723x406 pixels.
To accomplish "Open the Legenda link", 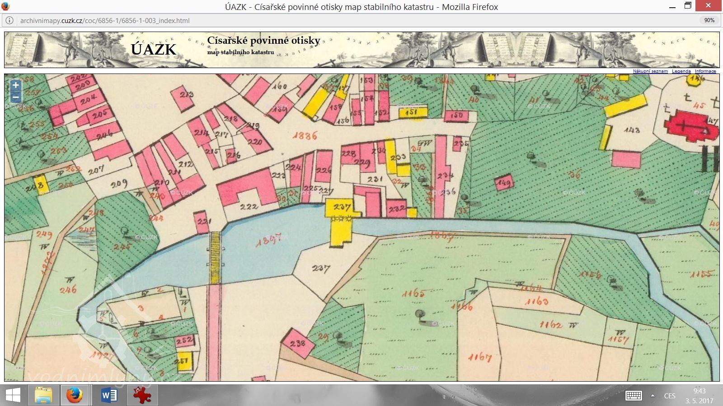I will [681, 71].
